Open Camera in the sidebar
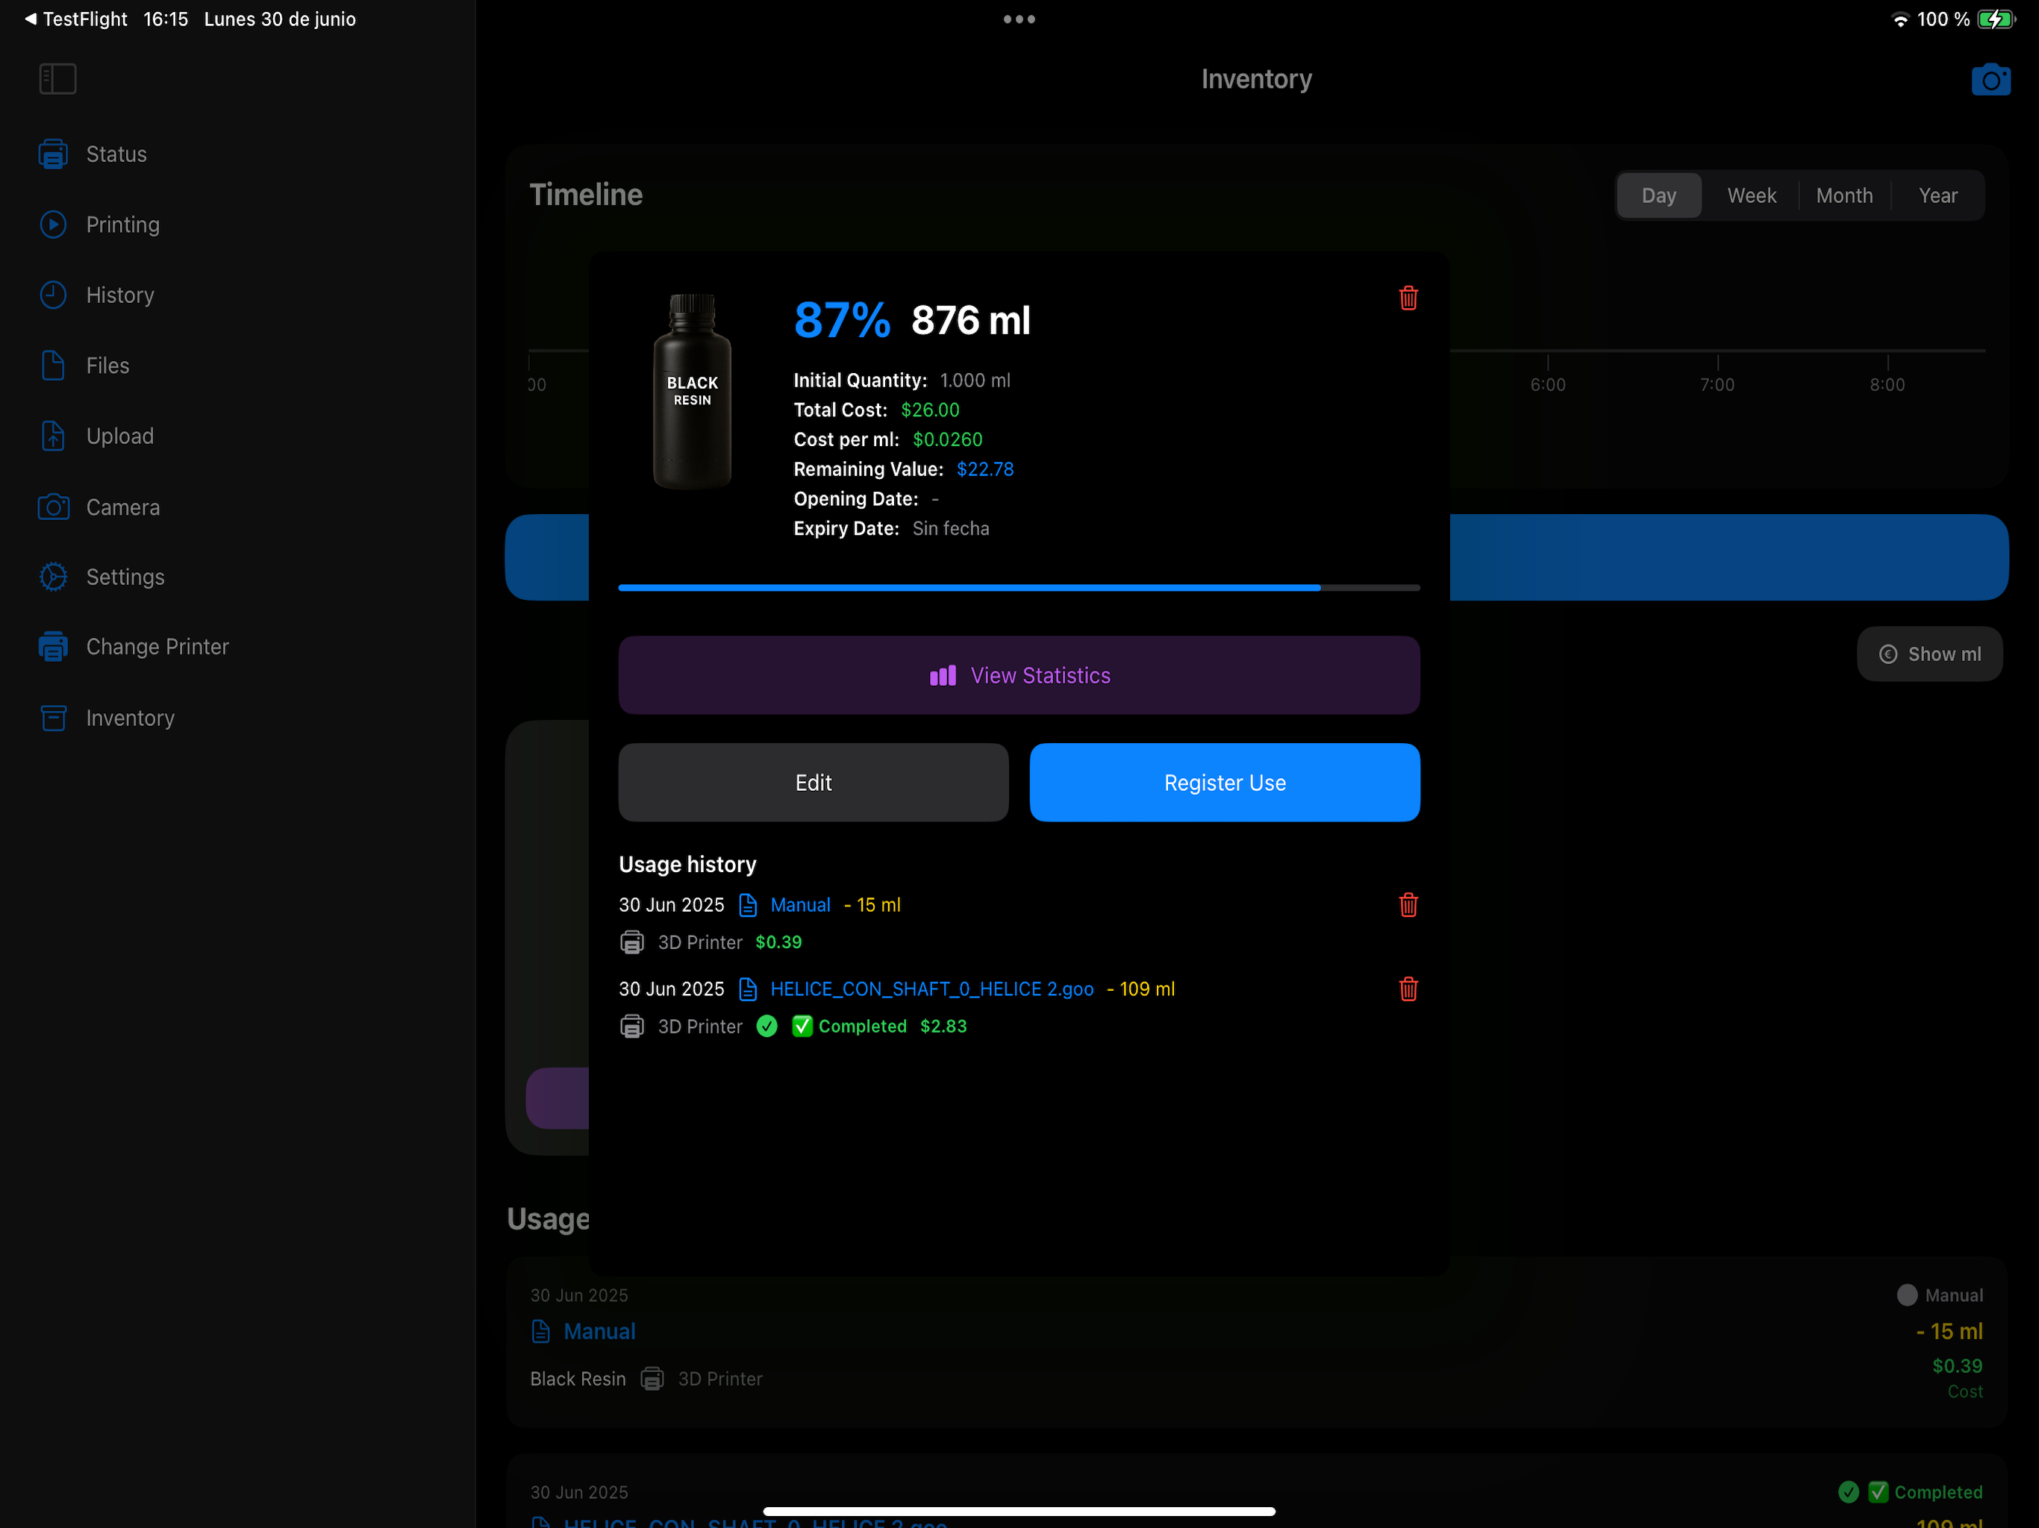Viewport: 2039px width, 1528px height. click(x=122, y=507)
